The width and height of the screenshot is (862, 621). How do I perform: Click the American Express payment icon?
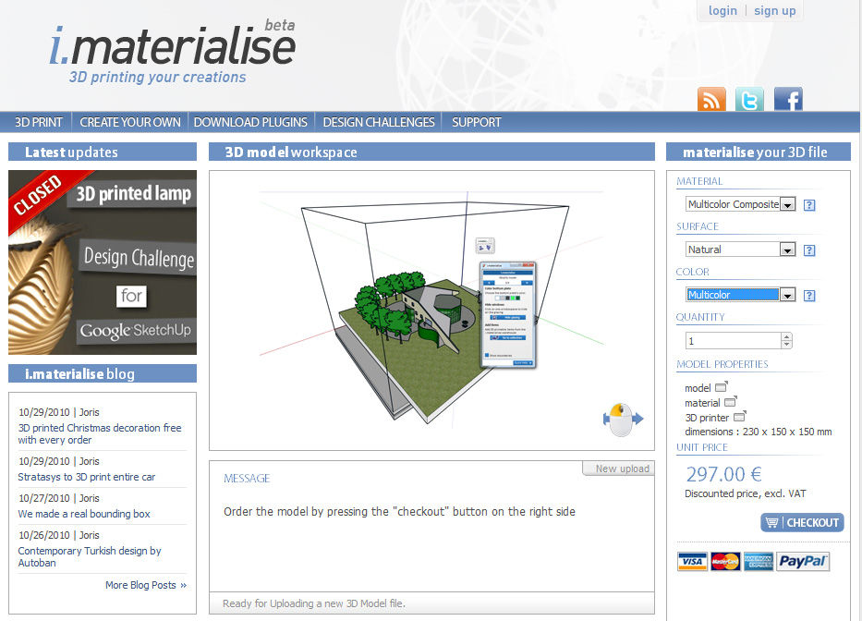[x=759, y=562]
